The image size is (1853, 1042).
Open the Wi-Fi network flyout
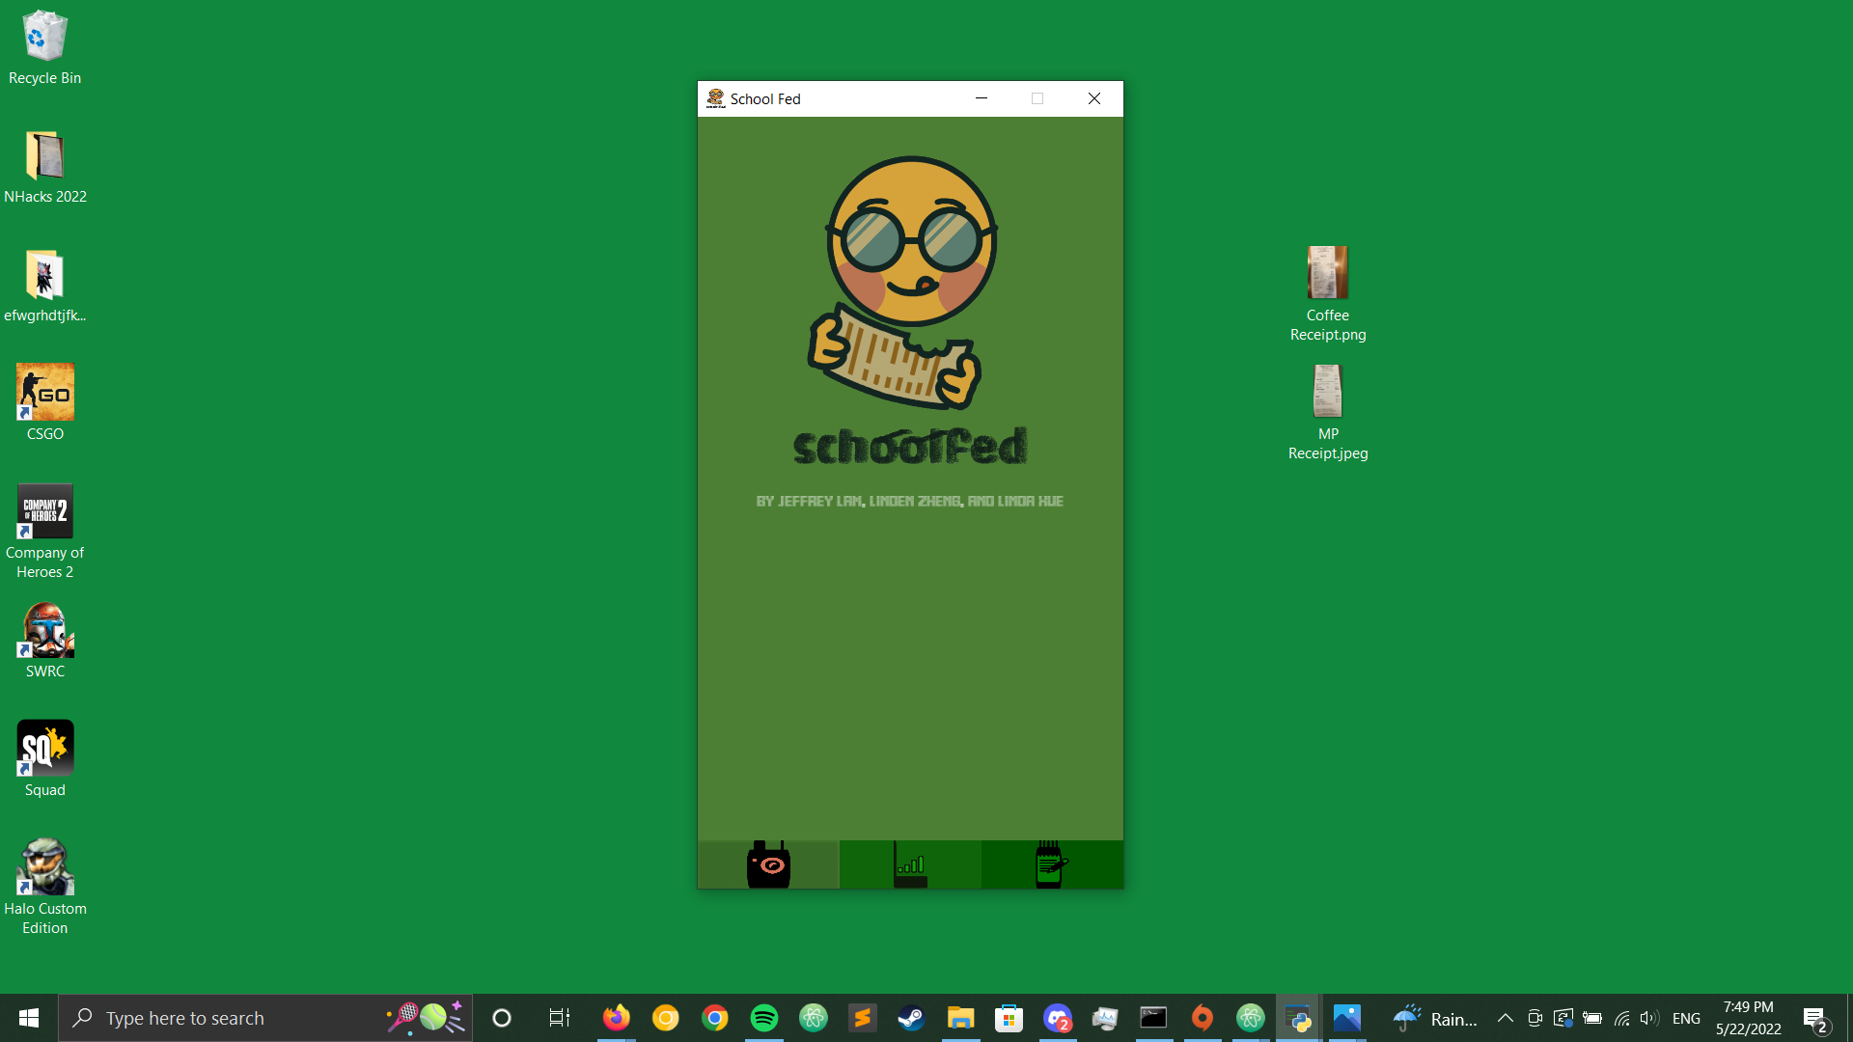tap(1621, 1018)
